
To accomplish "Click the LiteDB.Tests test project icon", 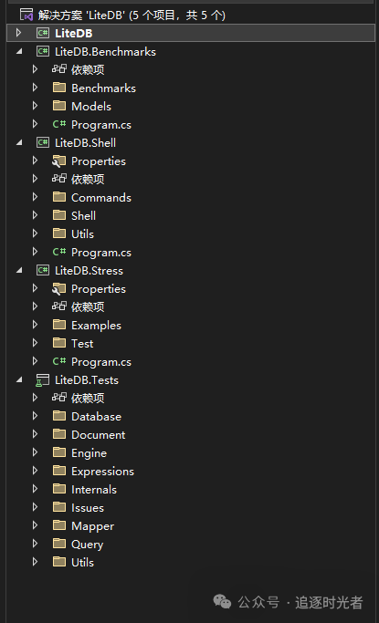I will coord(43,380).
